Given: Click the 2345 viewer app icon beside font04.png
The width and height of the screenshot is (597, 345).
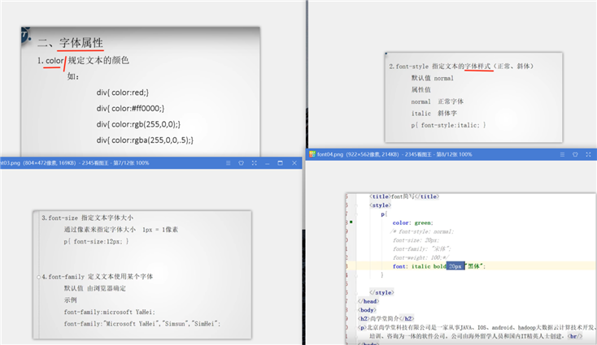Looking at the screenshot, I should coord(312,154).
